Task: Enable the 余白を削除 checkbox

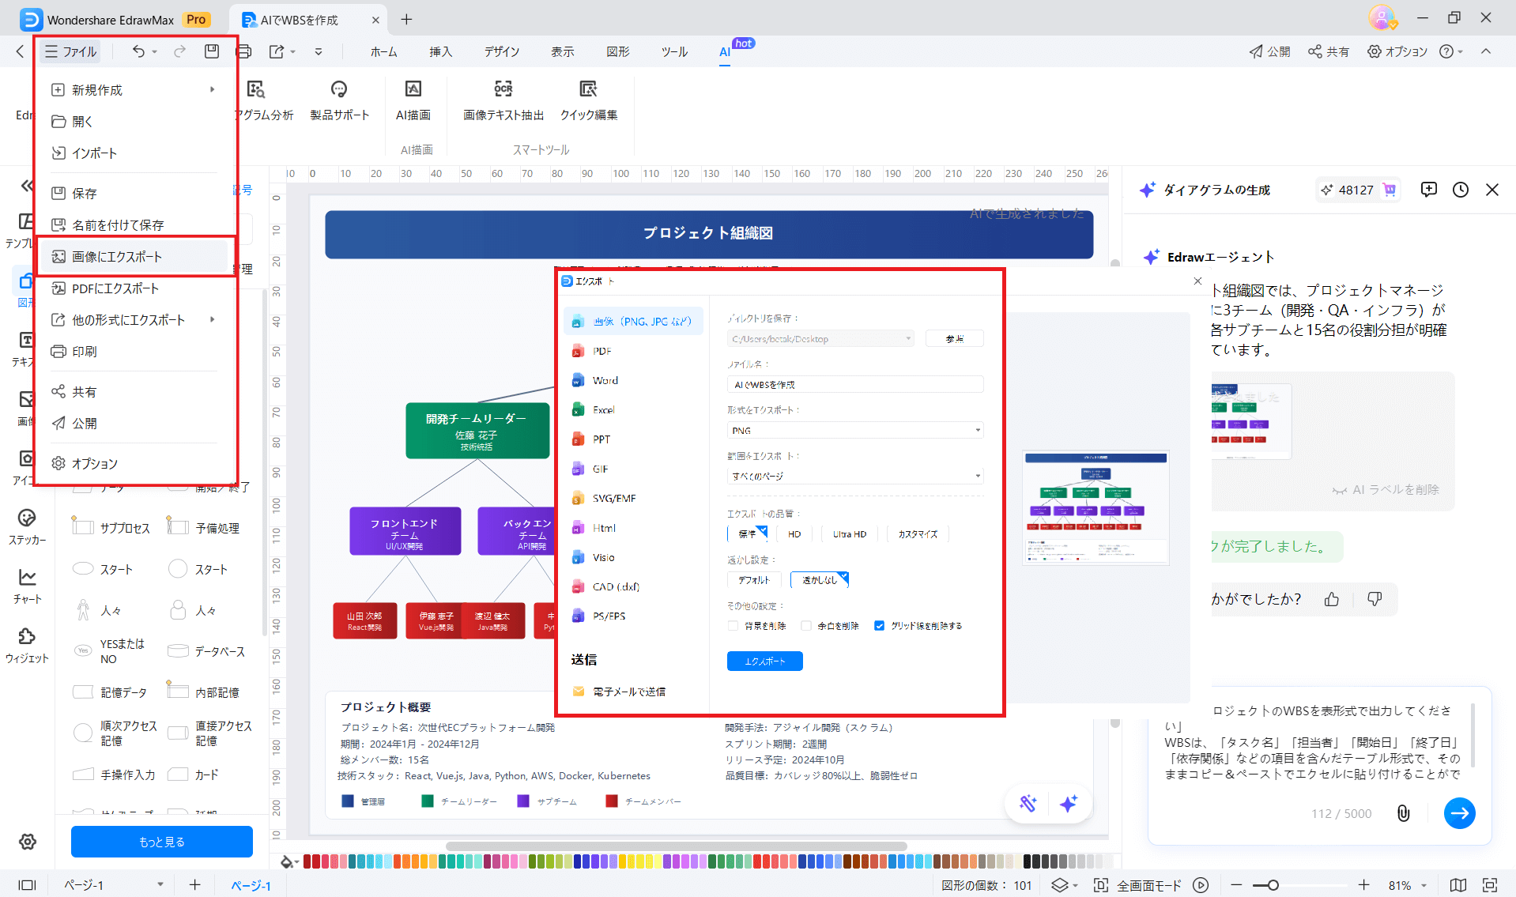Action: 806,625
